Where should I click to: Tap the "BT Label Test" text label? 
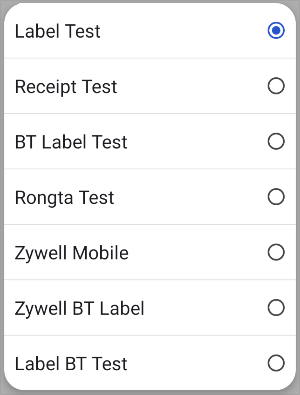(71, 142)
